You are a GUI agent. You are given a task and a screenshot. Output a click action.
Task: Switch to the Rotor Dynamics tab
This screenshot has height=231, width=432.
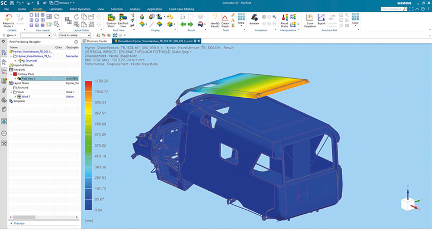pyautogui.click(x=80, y=9)
